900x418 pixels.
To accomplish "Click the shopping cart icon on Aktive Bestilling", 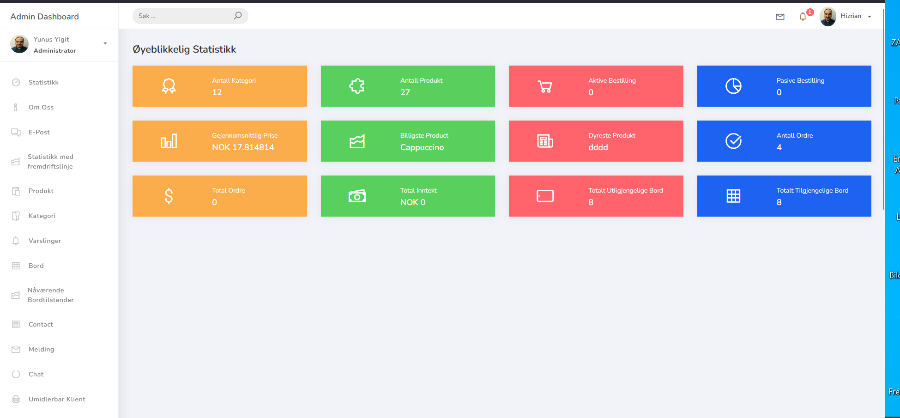I will click(545, 86).
